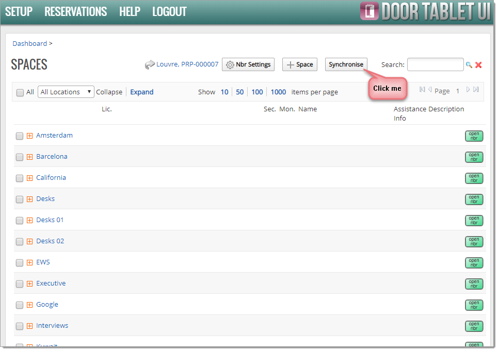Viewport: 498px width, 351px height.
Task: Check the All checkbox
Action: (20, 92)
